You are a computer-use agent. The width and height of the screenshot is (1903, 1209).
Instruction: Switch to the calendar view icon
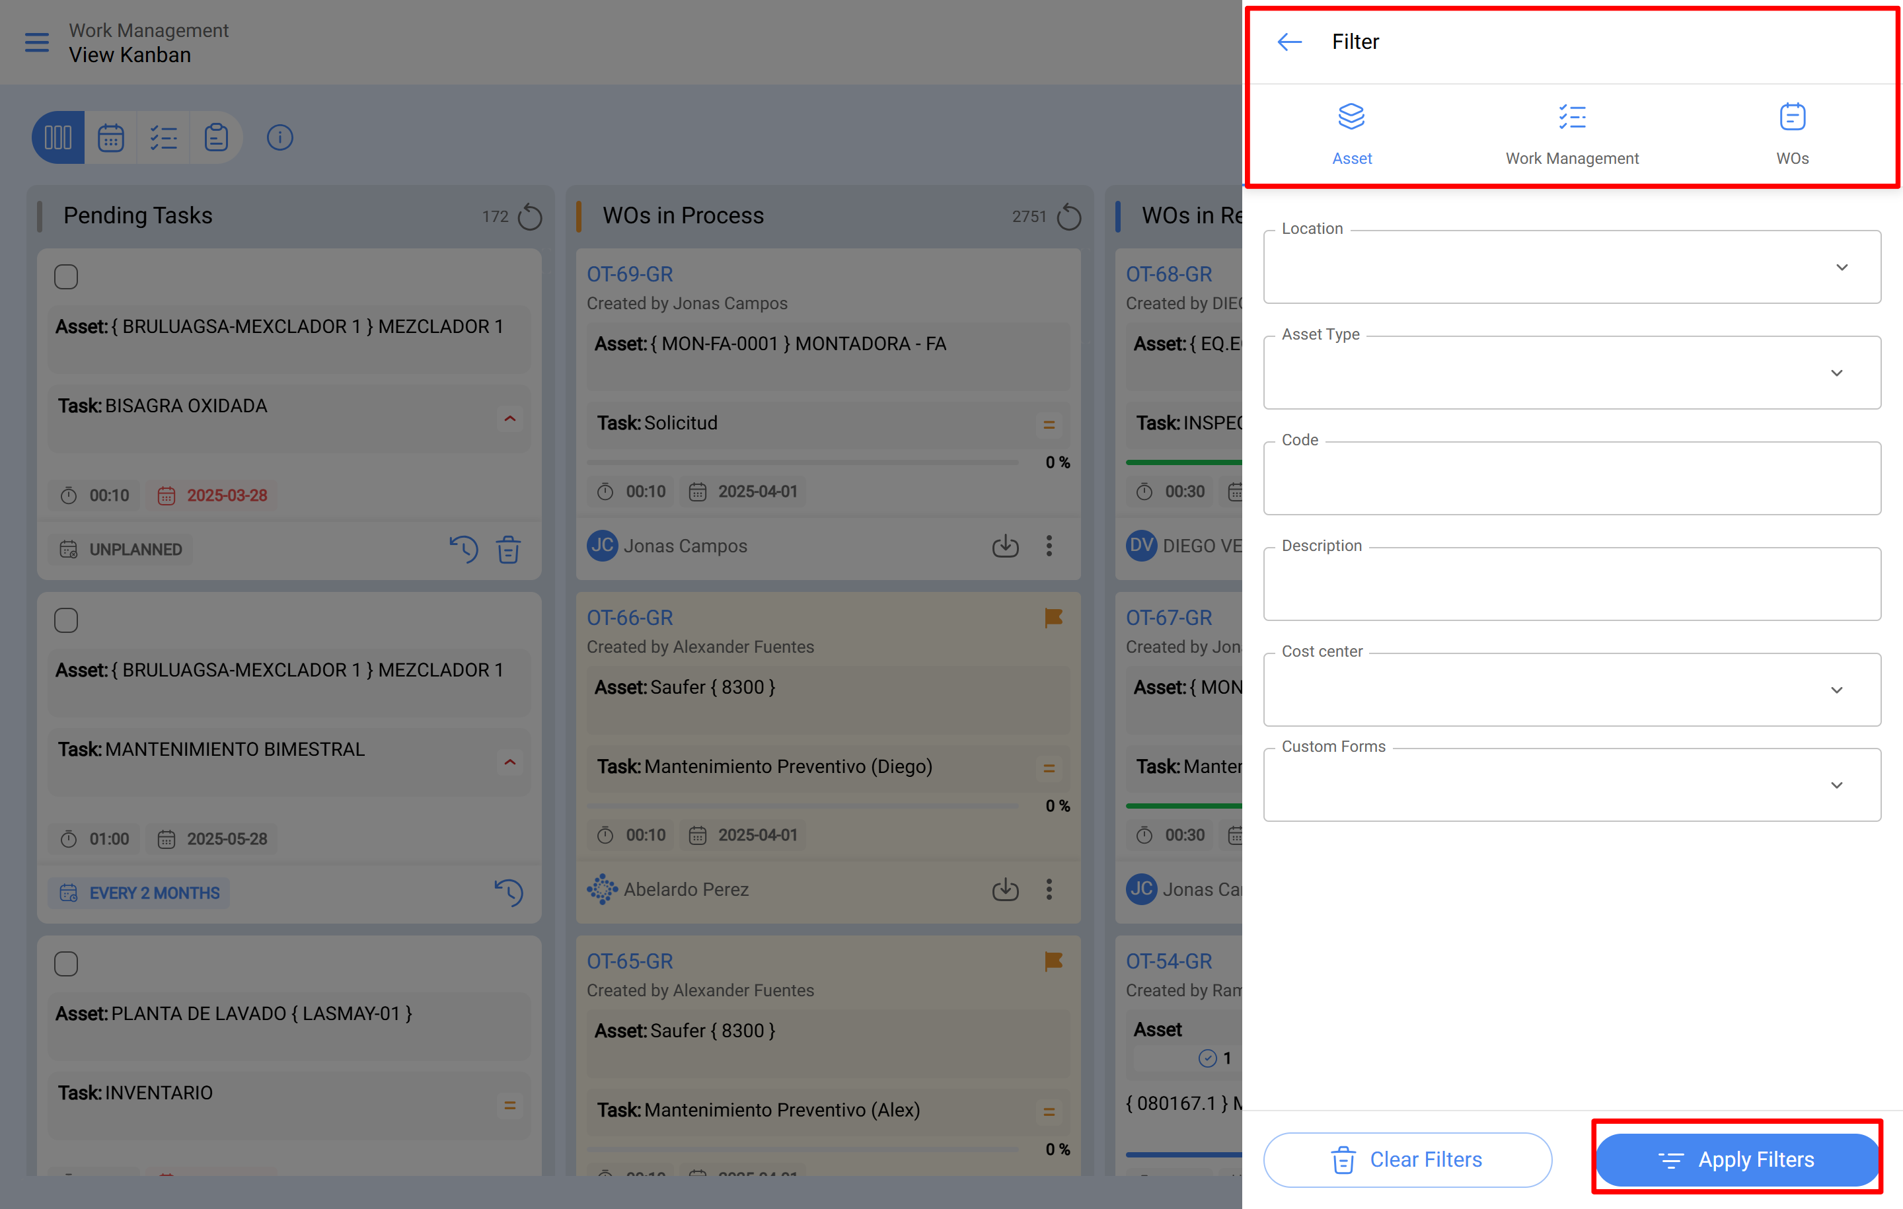pyautogui.click(x=110, y=137)
